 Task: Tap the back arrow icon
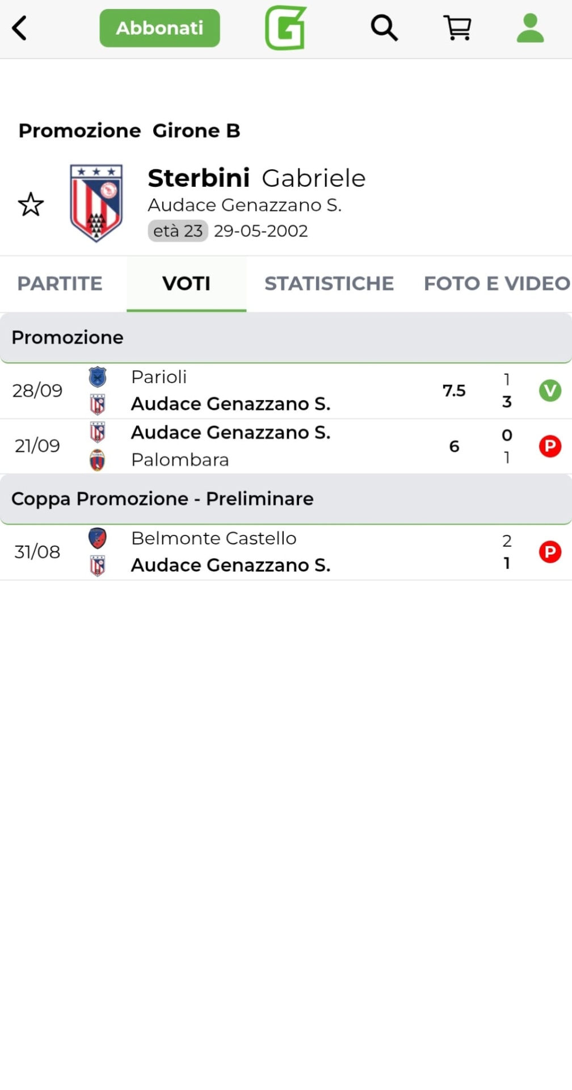[20, 28]
